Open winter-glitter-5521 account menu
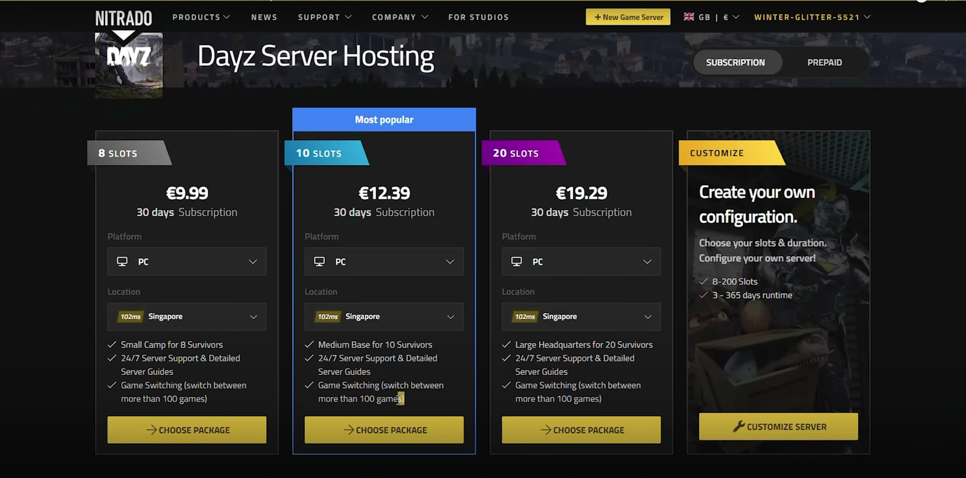 pyautogui.click(x=812, y=17)
